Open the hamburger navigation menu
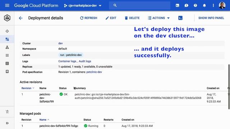 pos(7,6)
